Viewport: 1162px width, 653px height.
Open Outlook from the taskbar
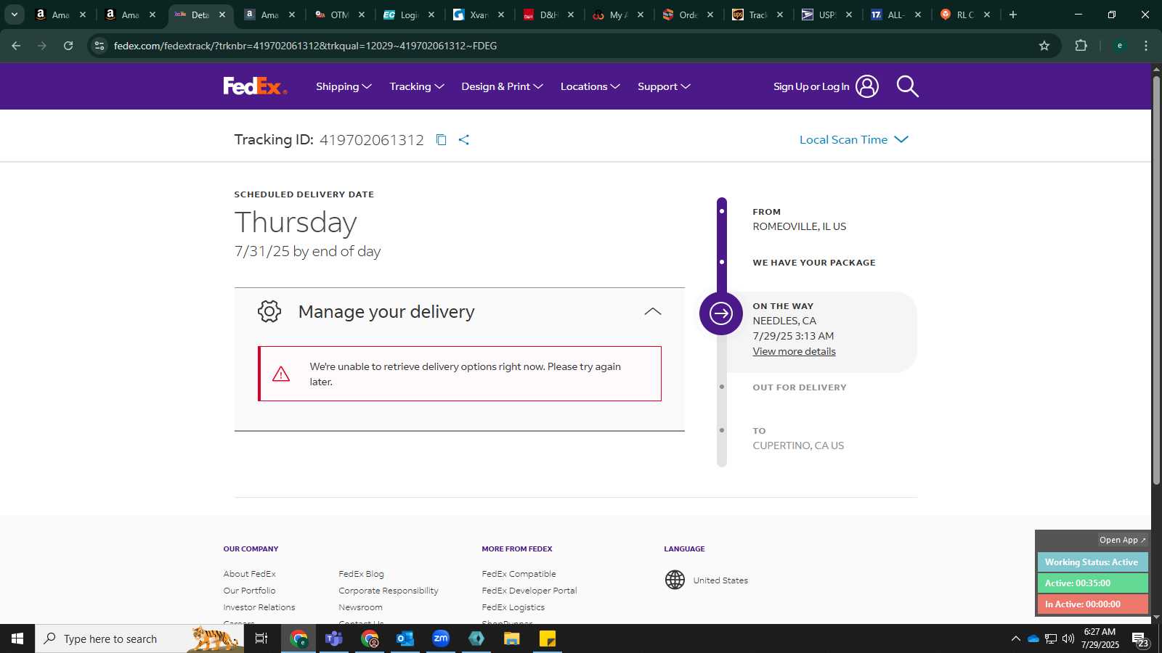[405, 638]
